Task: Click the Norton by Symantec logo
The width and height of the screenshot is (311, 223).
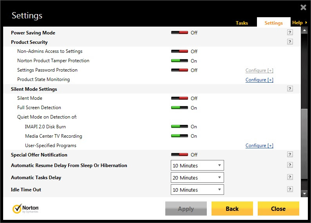Action: tap(25, 209)
